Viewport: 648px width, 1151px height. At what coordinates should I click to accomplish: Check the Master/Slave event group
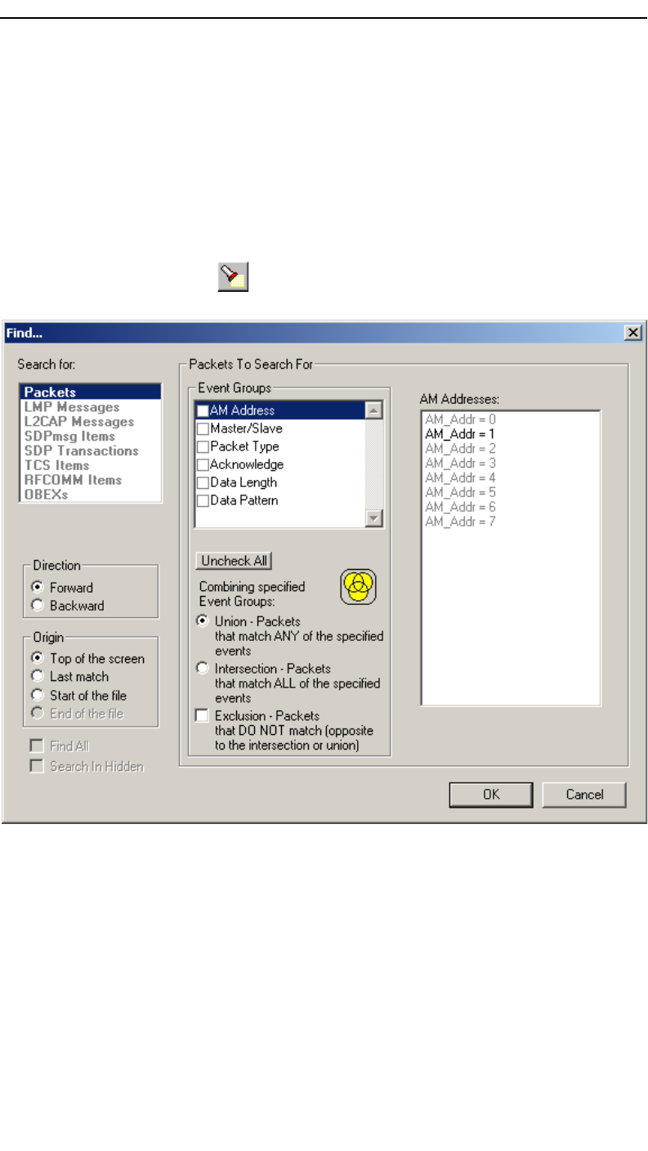click(x=203, y=428)
